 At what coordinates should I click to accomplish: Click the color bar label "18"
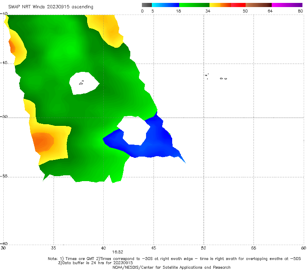(x=178, y=11)
